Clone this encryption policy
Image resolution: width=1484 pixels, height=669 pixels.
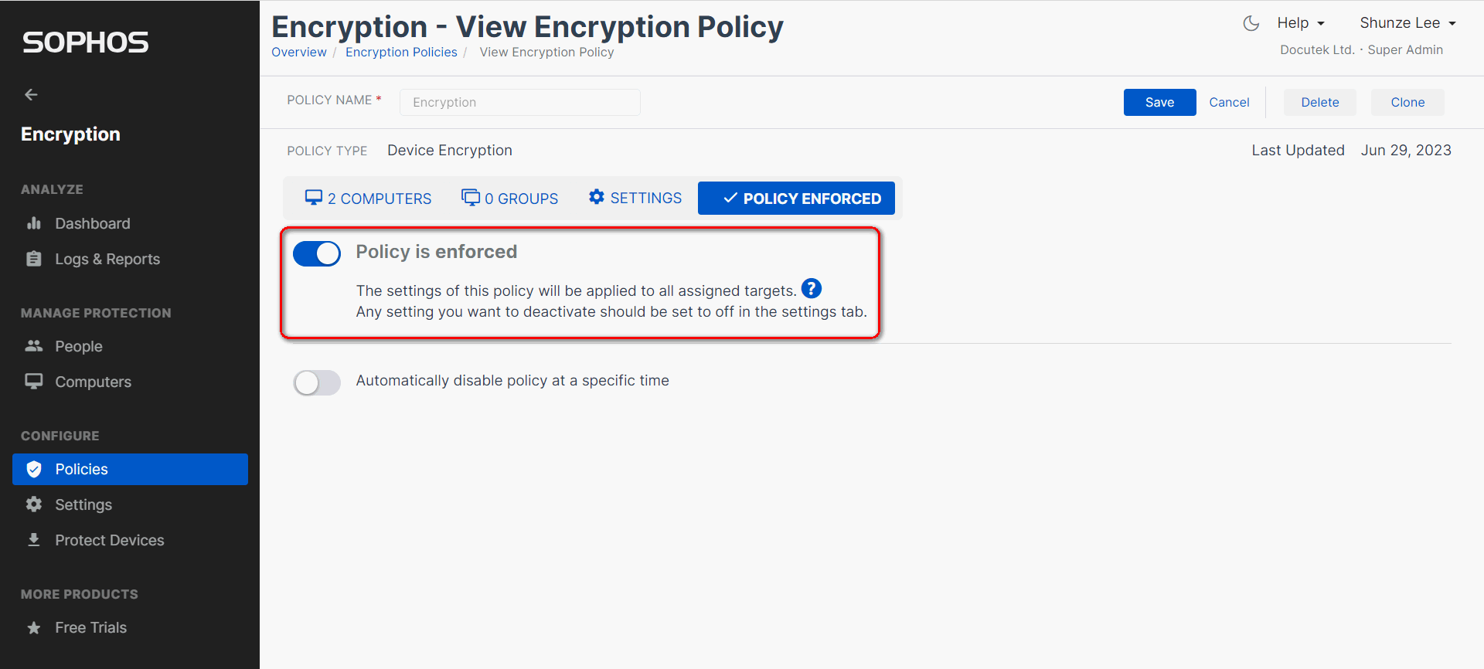tap(1407, 102)
